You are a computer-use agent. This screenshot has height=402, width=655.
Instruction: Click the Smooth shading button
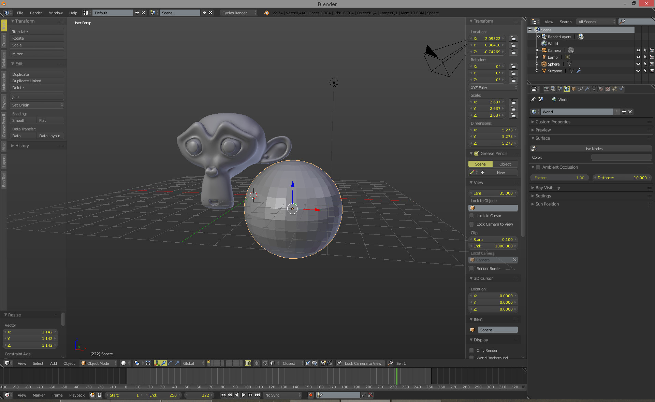(23, 120)
